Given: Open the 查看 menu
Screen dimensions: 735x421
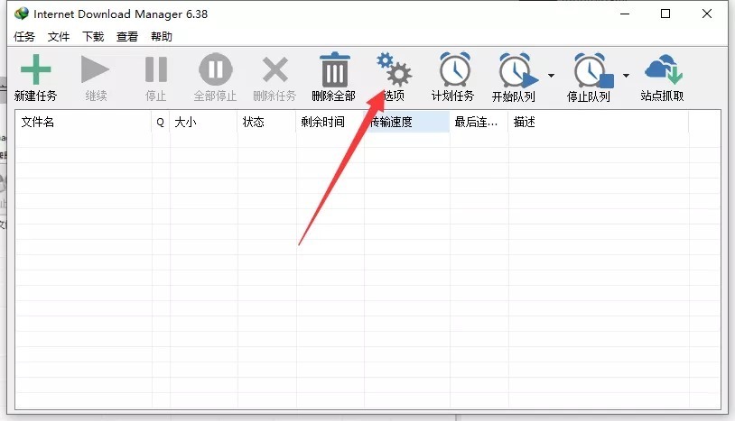Looking at the screenshot, I should pyautogui.click(x=127, y=36).
